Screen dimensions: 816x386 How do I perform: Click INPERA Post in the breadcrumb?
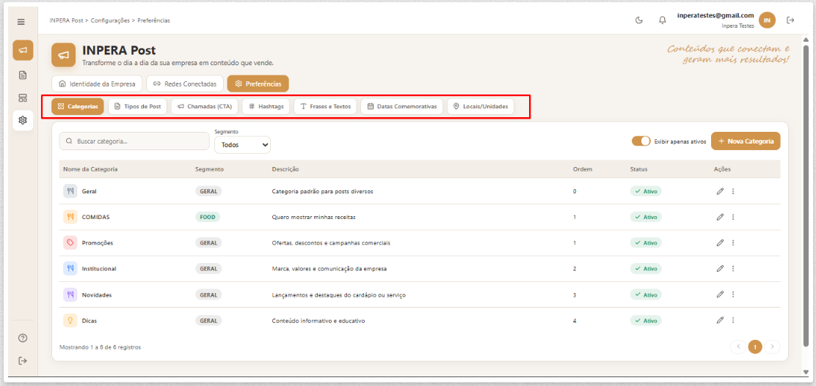coord(67,21)
